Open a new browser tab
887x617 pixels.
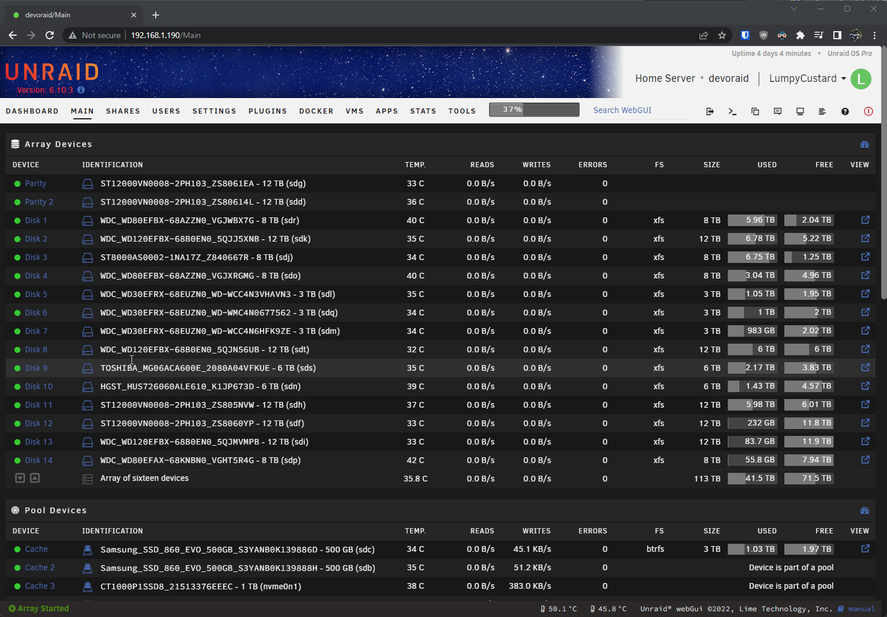pyautogui.click(x=156, y=15)
